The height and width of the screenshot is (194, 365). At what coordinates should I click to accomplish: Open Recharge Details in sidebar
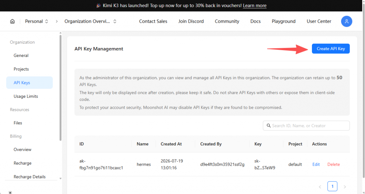click(30, 177)
